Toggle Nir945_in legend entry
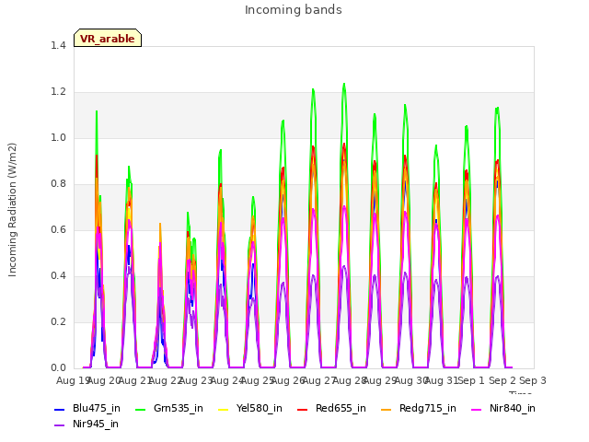589x442 pixels. click(87, 424)
